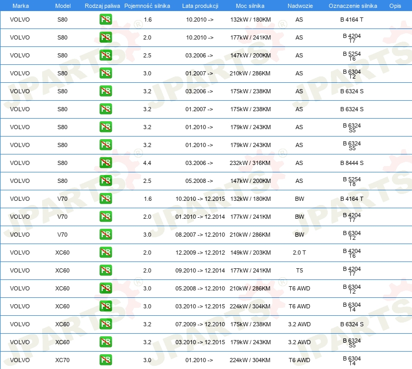Click the Nadwozie column header

pos(299,5)
